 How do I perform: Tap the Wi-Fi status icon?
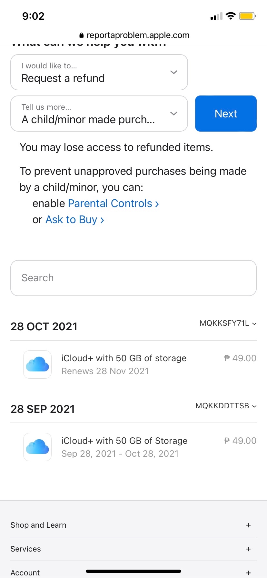point(231,16)
